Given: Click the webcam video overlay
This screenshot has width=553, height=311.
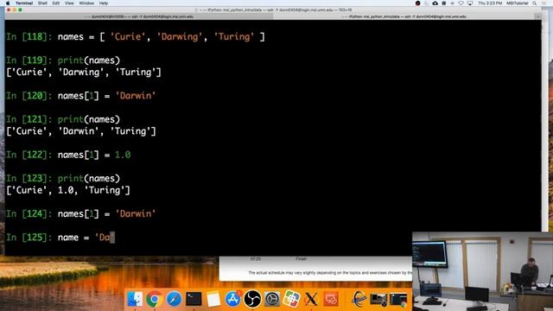Looking at the screenshot, I should tap(482, 271).
